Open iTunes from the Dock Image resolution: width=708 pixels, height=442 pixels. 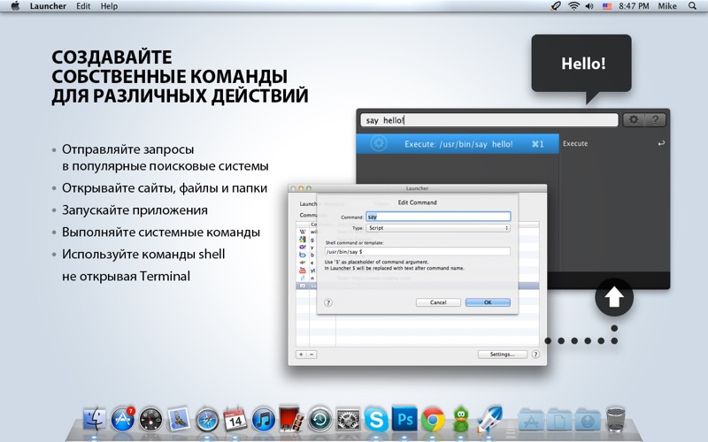pos(263,419)
